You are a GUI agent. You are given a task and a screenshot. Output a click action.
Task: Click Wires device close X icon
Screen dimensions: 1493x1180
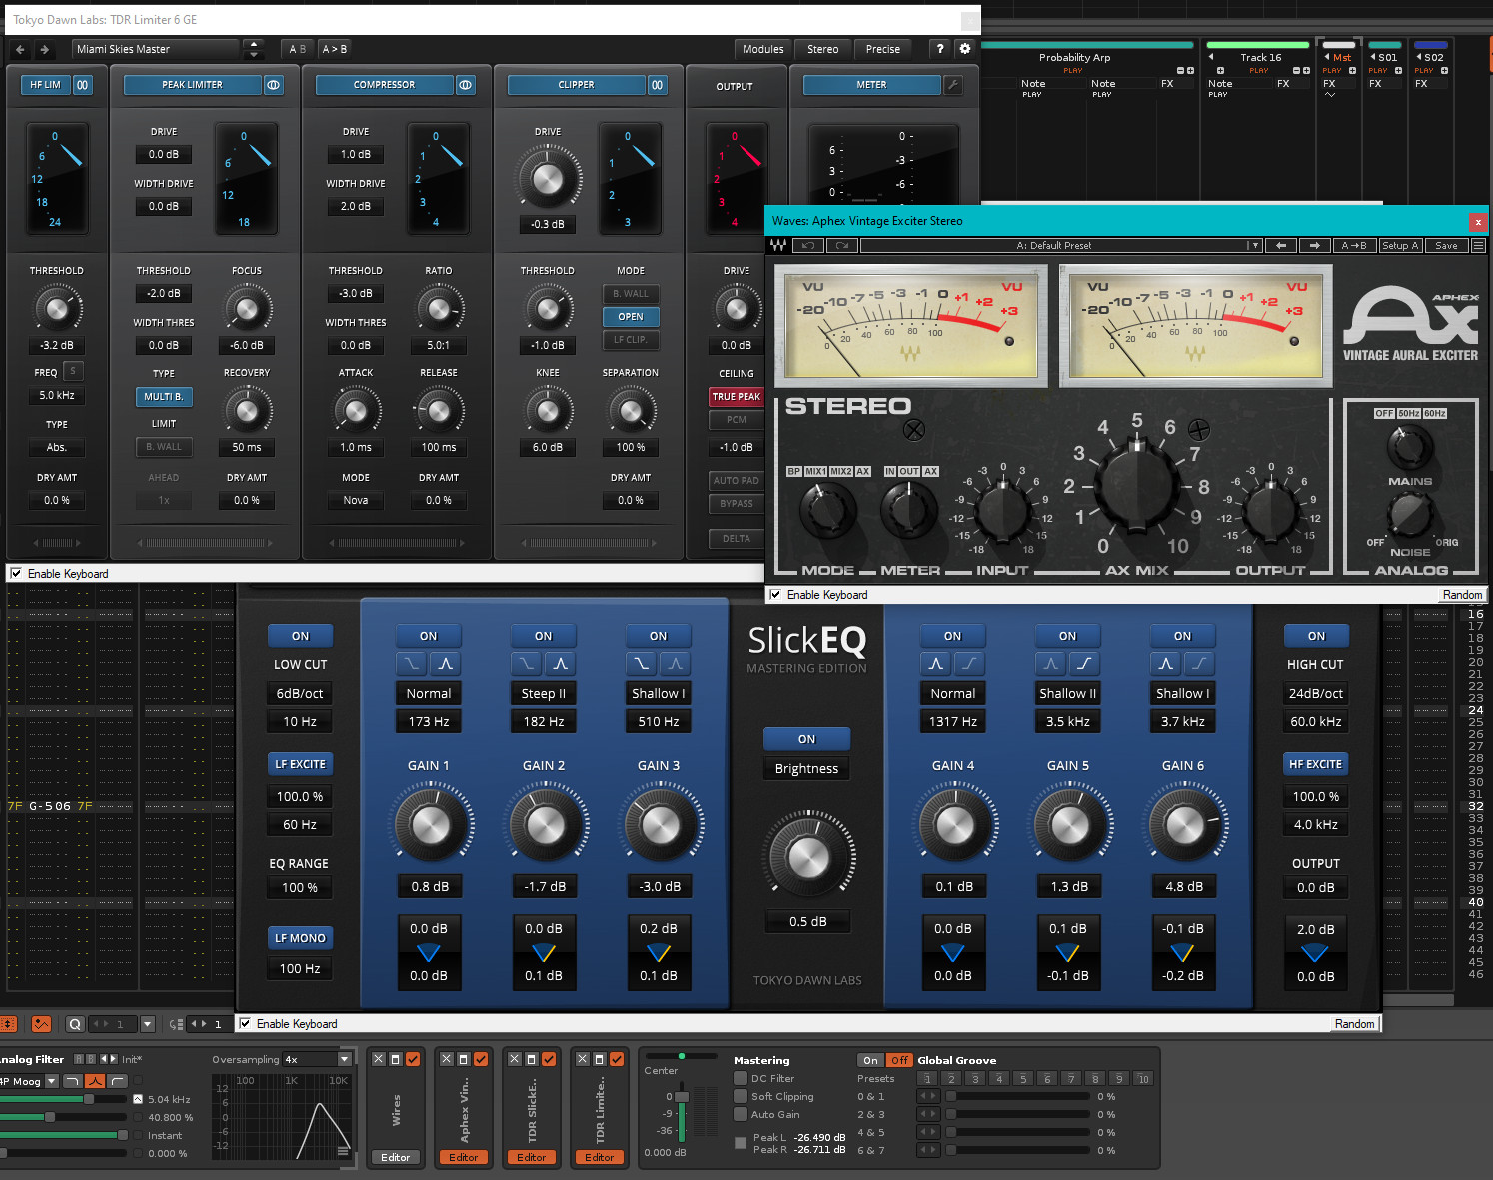point(379,1059)
